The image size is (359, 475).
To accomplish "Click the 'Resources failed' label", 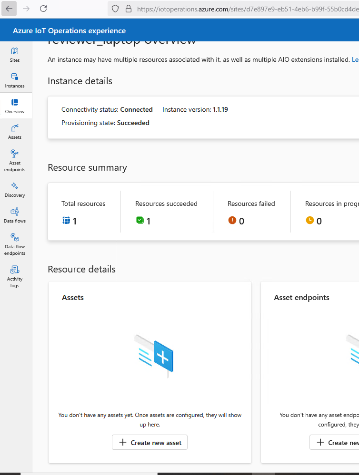I will (251, 204).
